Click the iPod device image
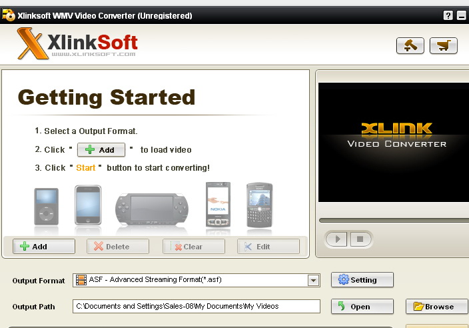The height and width of the screenshot is (328, 469). 47,207
